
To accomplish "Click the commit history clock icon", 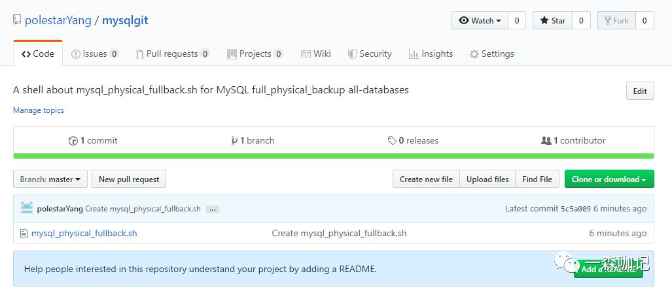I will pos(73,141).
